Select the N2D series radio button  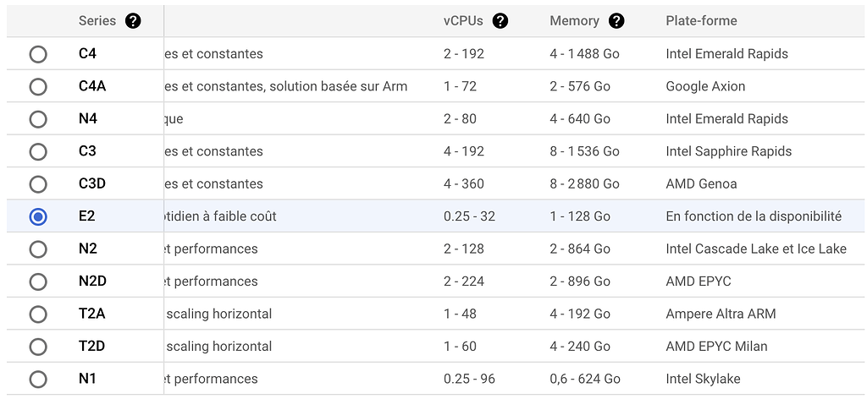38,281
